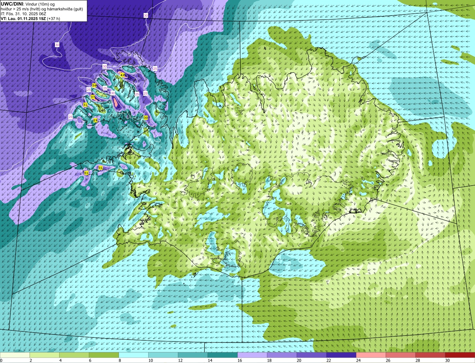Click the yellow peak gust label 37
The height and width of the screenshot is (363, 475).
click(x=93, y=97)
